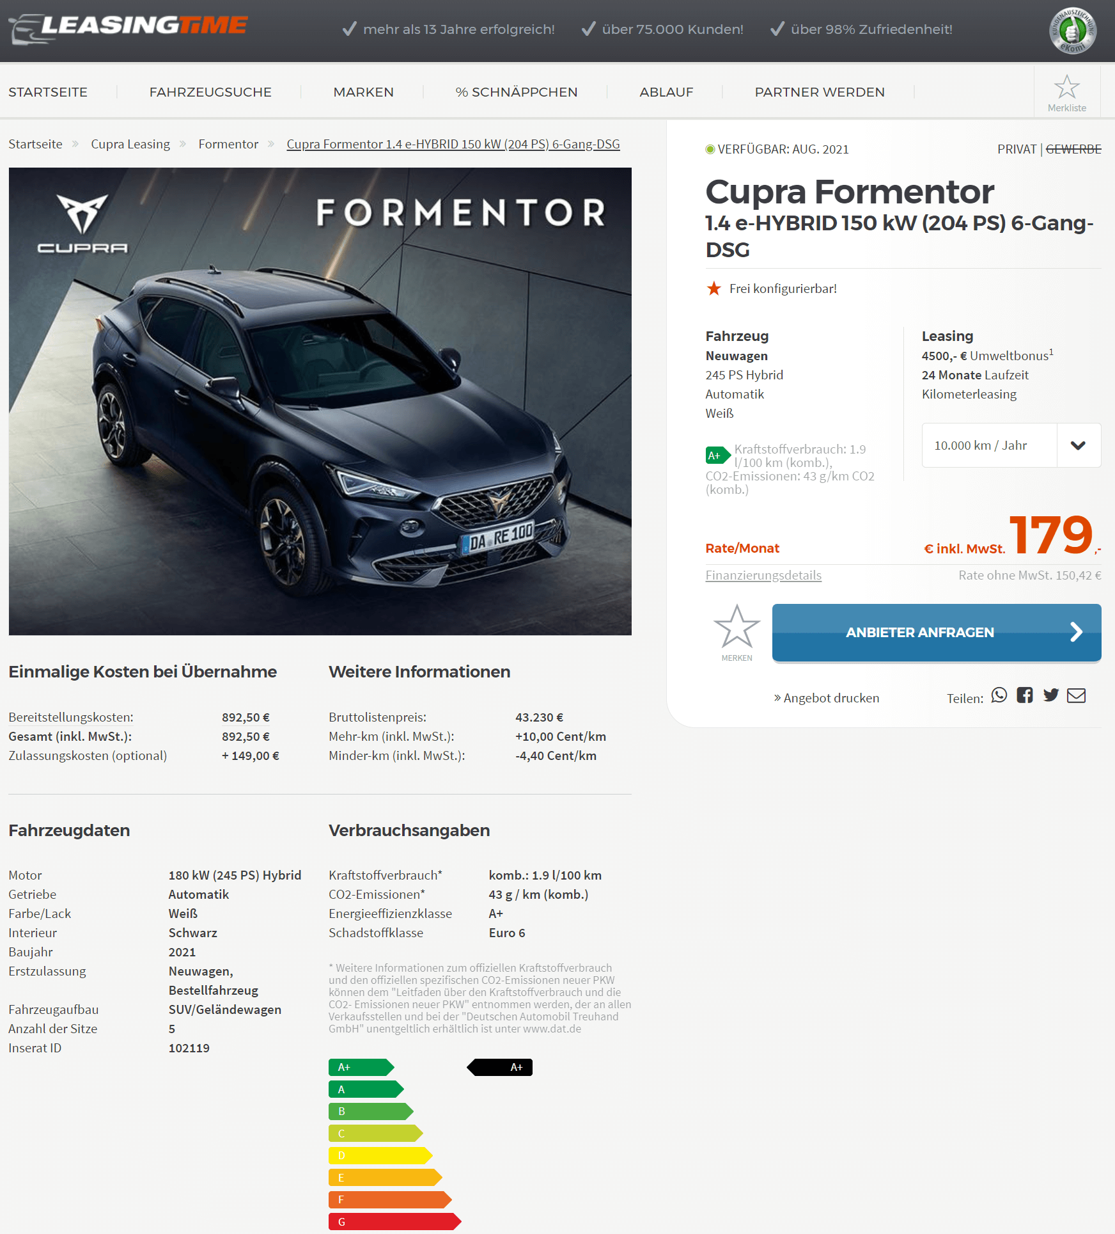The height and width of the screenshot is (1234, 1115).
Task: Click the eKomi customer award badge
Action: pos(1072,30)
